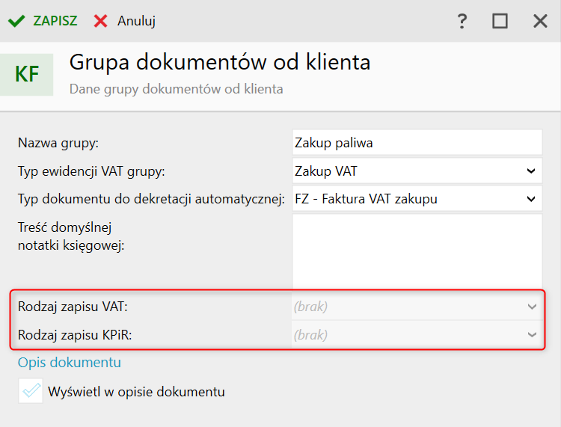Click the accounting note text area
The image size is (561, 427).
pyautogui.click(x=416, y=251)
